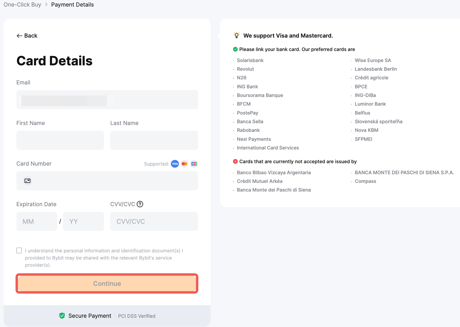Focus the MM expiration month field
This screenshot has height=327, width=460.
click(37, 221)
